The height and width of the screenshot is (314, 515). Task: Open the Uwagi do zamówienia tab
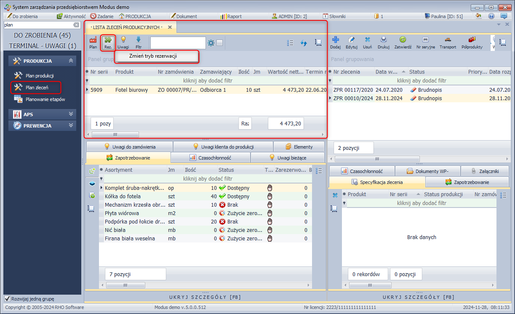(129, 146)
